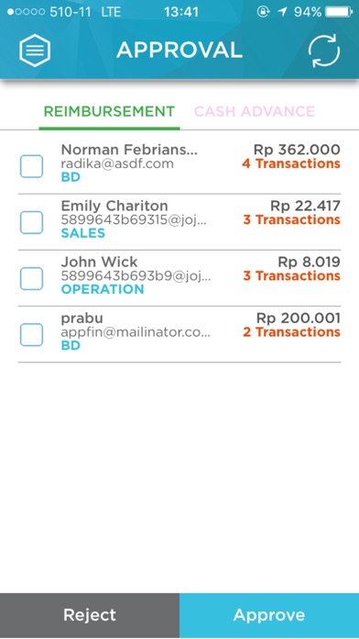Tap the battery icon in status bar
Viewport: 359px width, 639px height.
tap(339, 12)
